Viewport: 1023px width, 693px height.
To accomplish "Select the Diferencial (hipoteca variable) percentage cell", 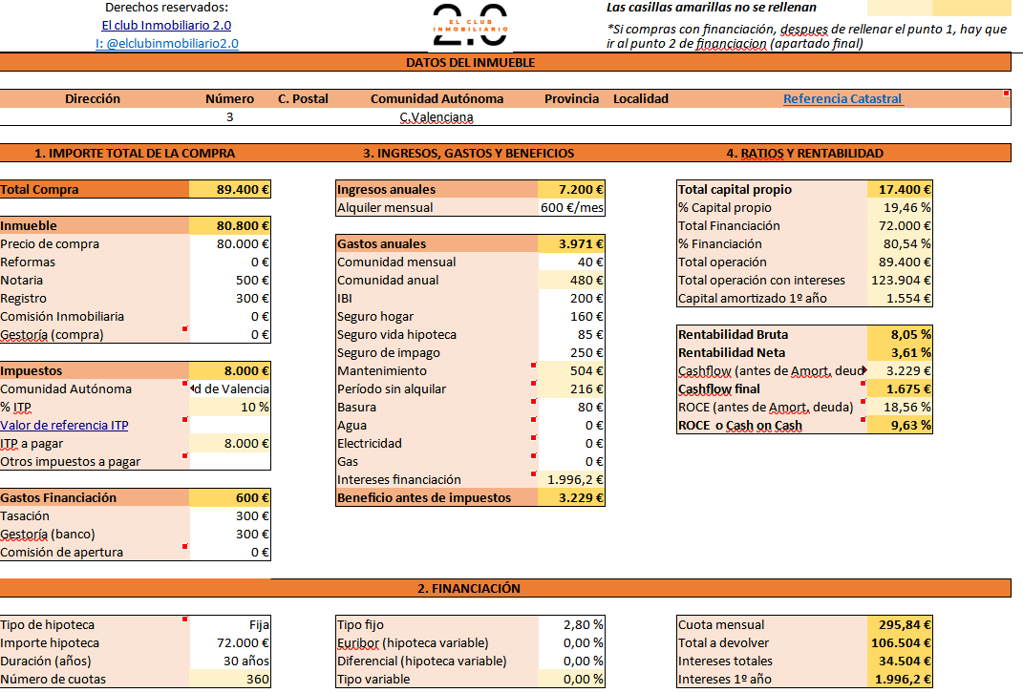I will (x=571, y=661).
